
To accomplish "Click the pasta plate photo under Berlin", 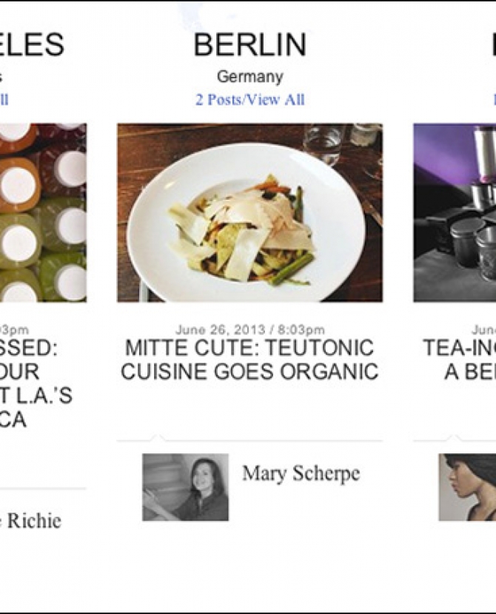I will [x=249, y=212].
